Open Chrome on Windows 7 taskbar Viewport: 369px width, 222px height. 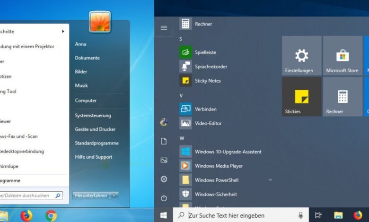point(51,215)
